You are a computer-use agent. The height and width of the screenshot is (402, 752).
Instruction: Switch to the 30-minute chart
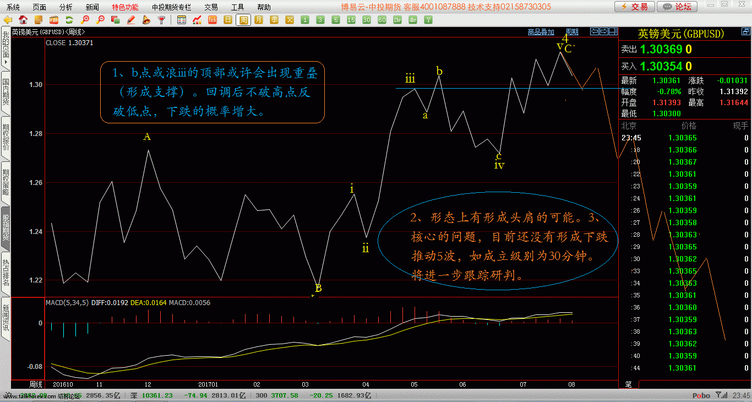(x=366, y=20)
